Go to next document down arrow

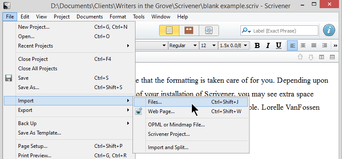[311, 57]
